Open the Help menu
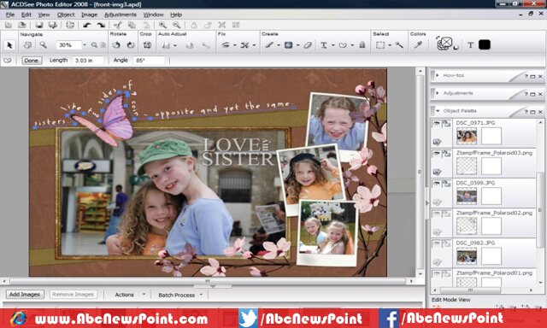 click(176, 15)
